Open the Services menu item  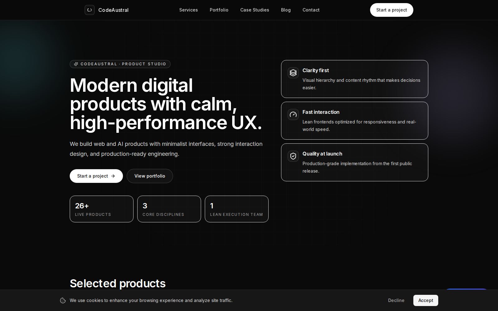[x=189, y=10]
